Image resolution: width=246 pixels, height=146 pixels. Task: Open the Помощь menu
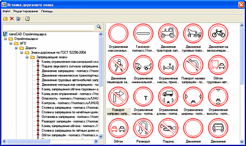(47, 11)
